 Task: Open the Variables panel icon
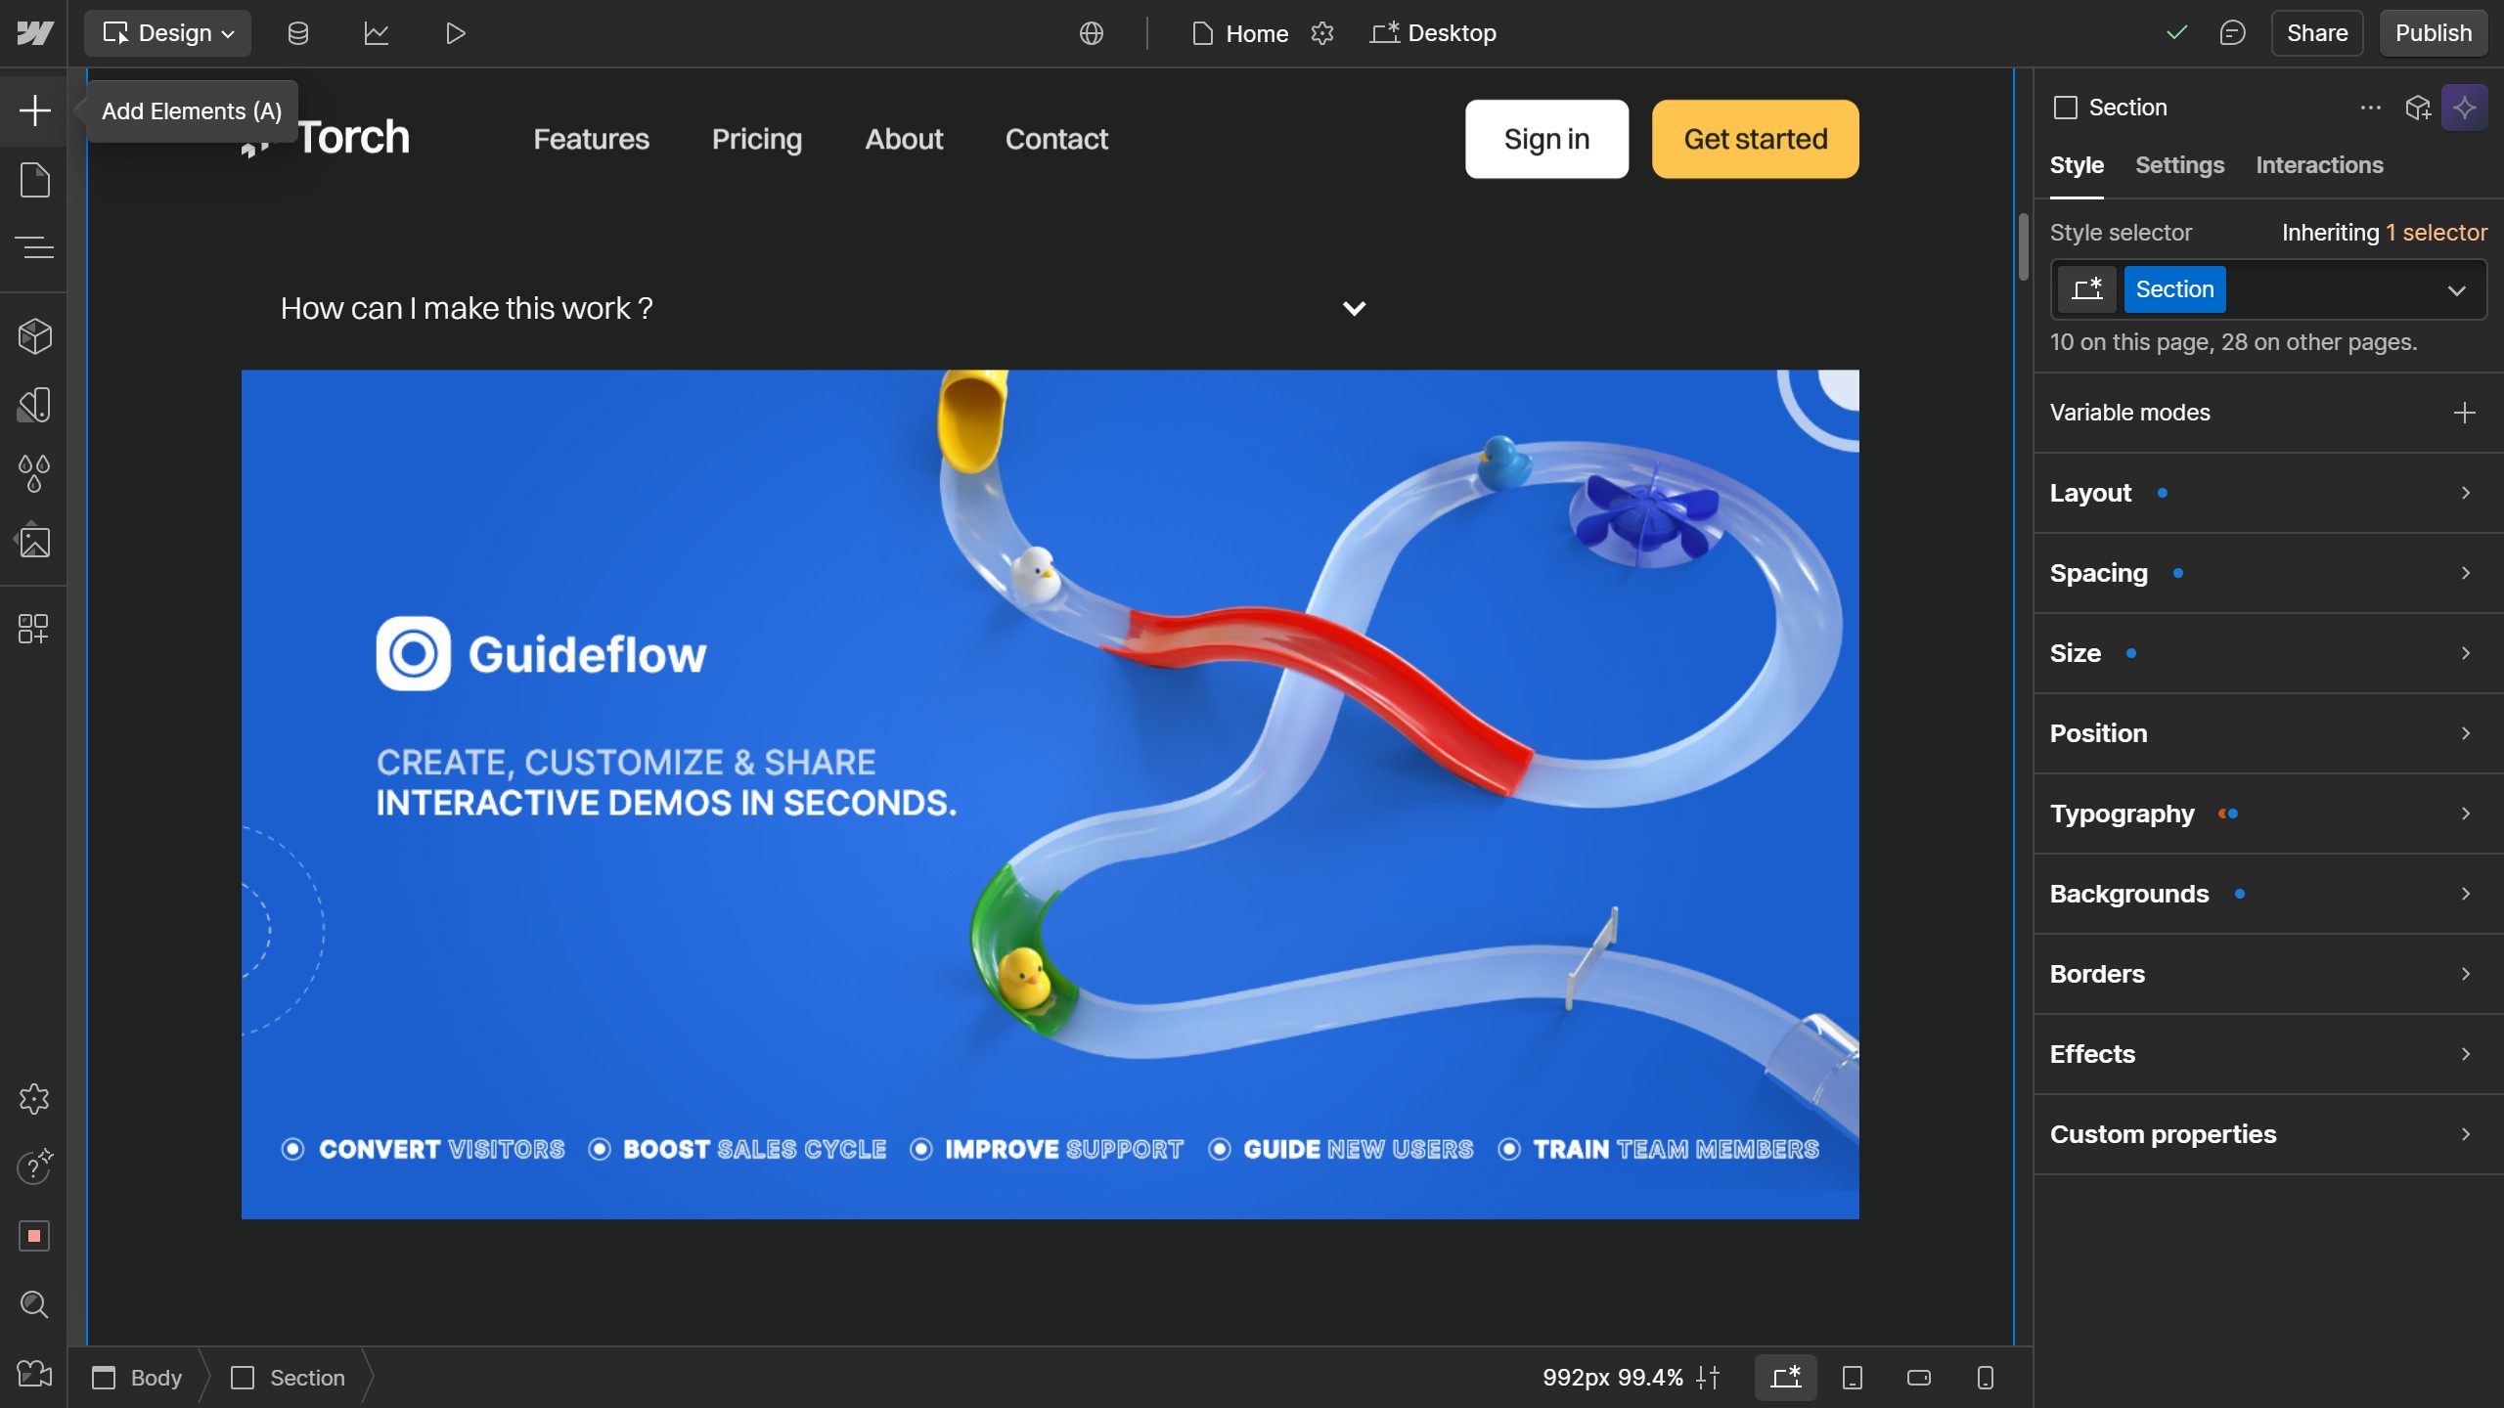[x=34, y=405]
